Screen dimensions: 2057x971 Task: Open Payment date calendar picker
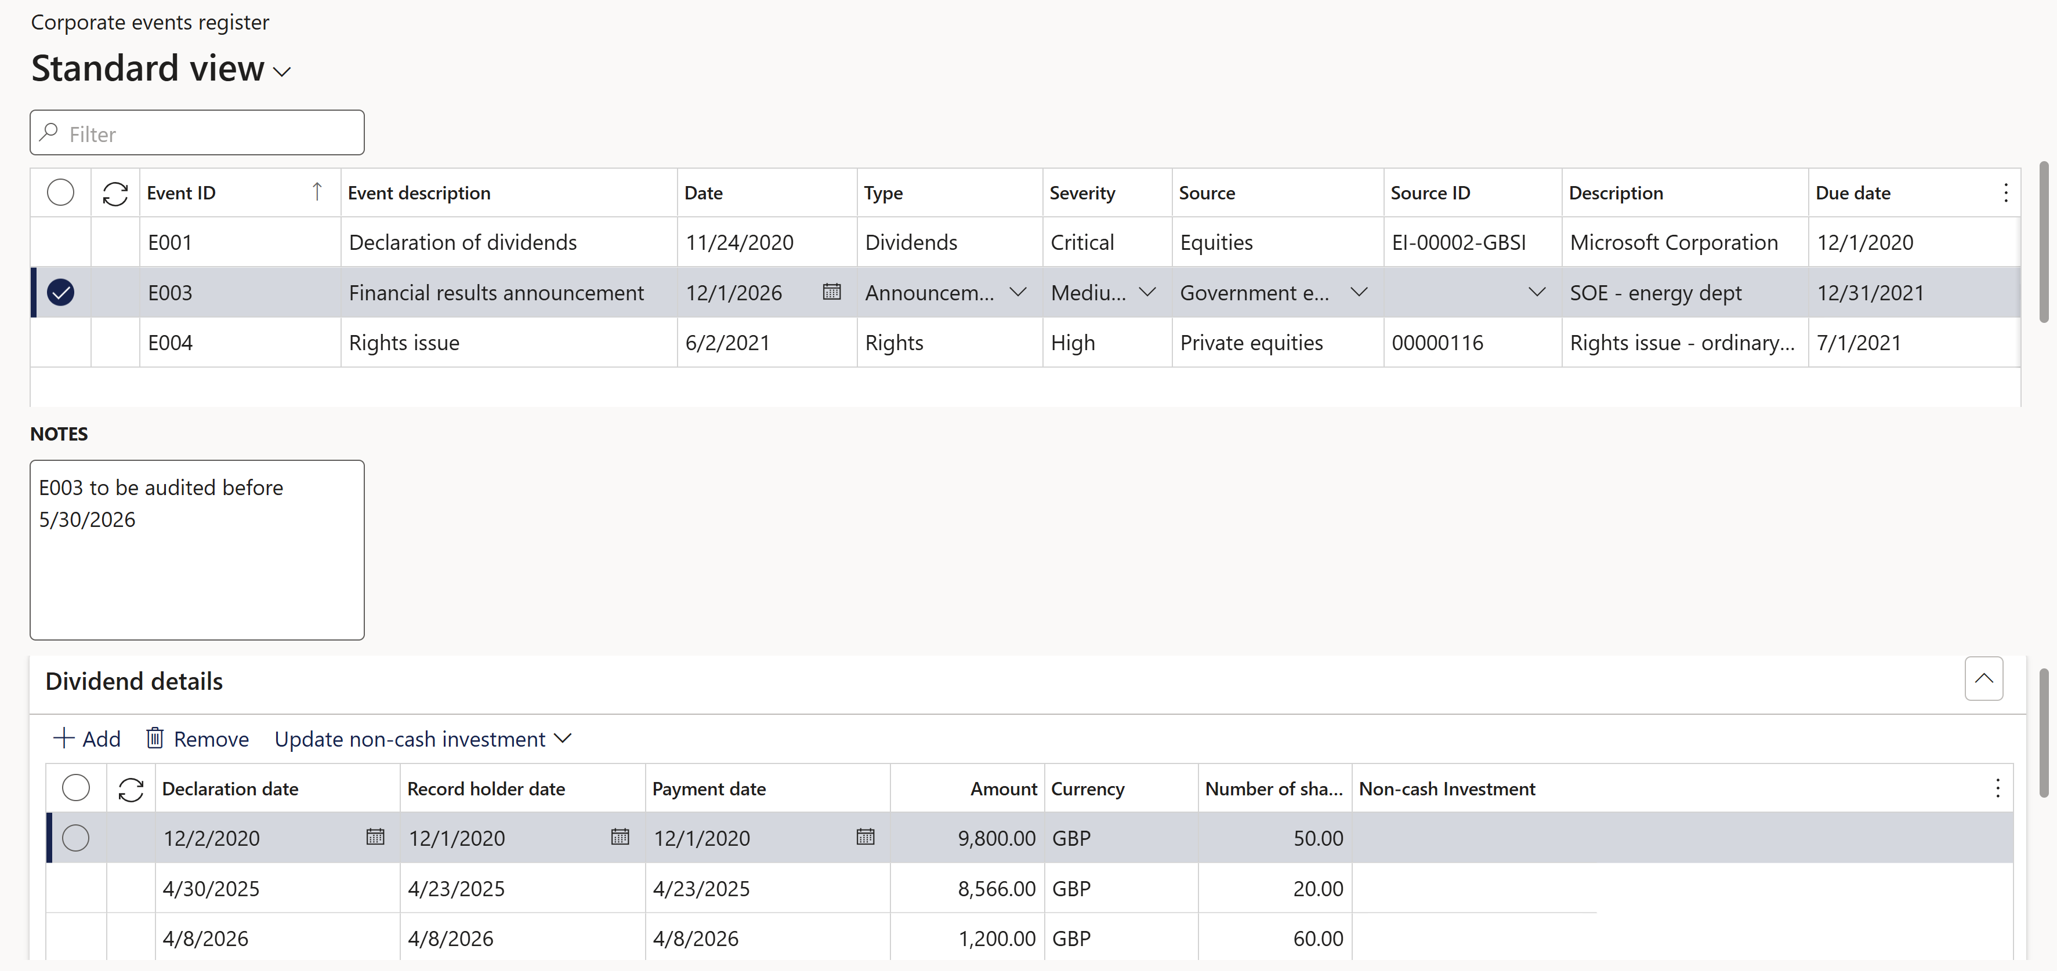tap(865, 837)
